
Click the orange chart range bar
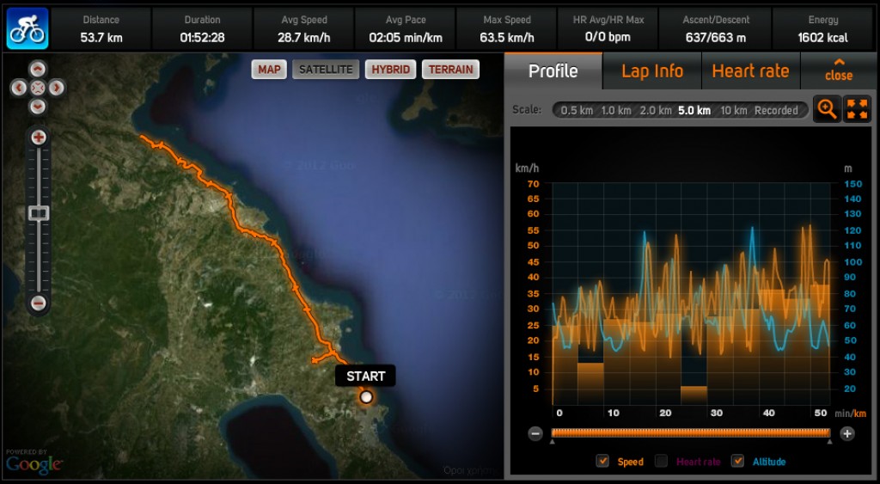(691, 433)
